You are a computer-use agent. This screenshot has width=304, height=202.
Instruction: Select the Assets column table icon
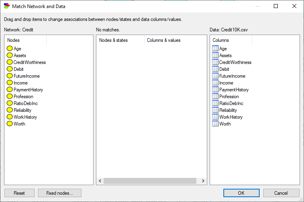(215, 55)
